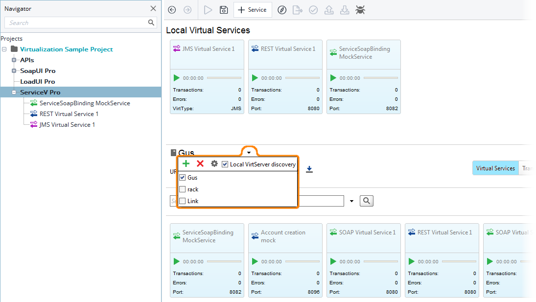Viewport: 536px width, 302px height.
Task: Save project via floppy disk icon
Action: click(224, 10)
